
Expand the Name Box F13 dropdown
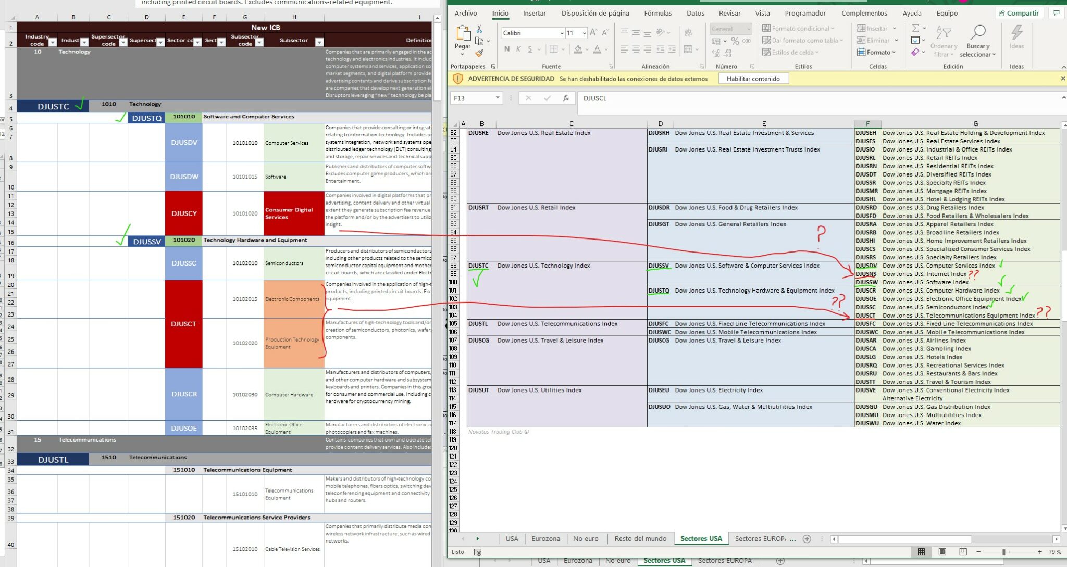click(498, 98)
